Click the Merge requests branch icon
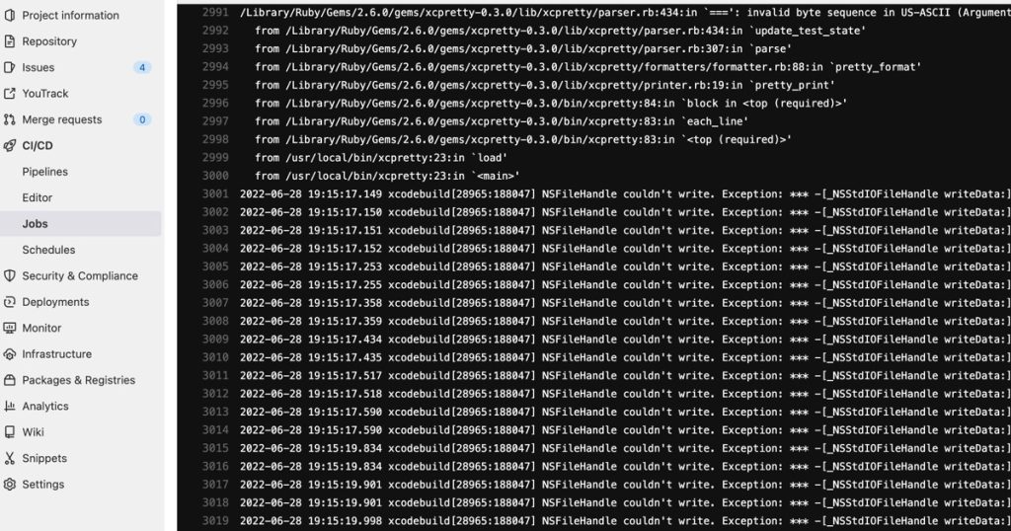The height and width of the screenshot is (531, 1011). coord(9,119)
